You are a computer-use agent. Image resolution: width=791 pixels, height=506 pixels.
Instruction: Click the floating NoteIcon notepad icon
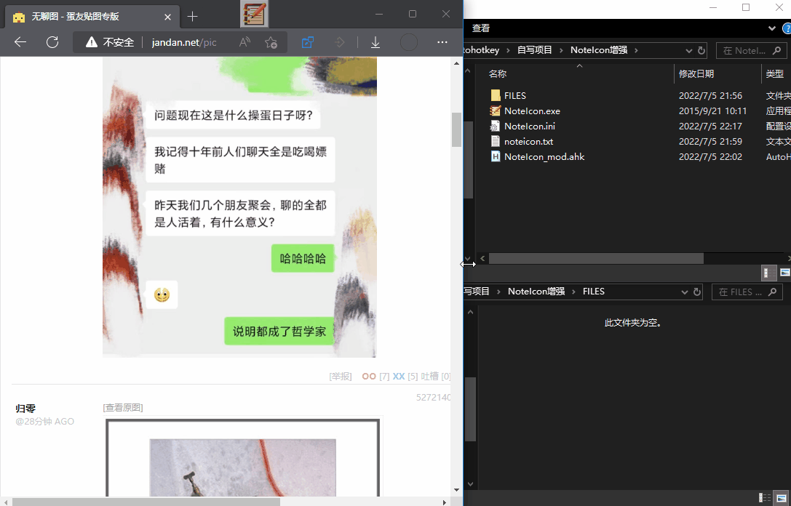click(255, 15)
